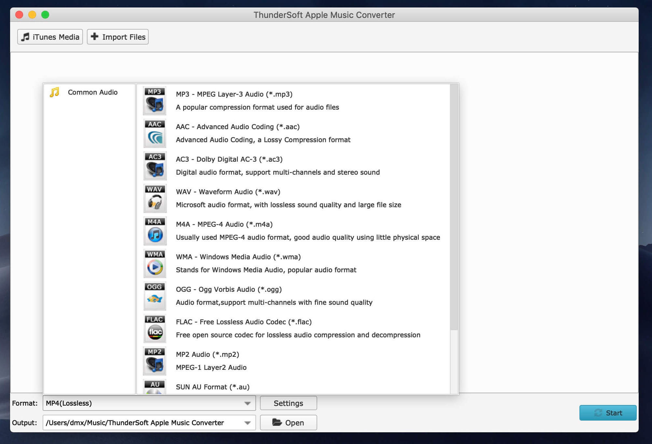Click the Common Audio music note icon
The width and height of the screenshot is (652, 444).
pyautogui.click(x=54, y=92)
